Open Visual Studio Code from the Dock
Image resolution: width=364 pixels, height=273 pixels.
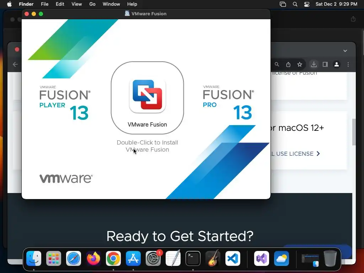tap(232, 258)
